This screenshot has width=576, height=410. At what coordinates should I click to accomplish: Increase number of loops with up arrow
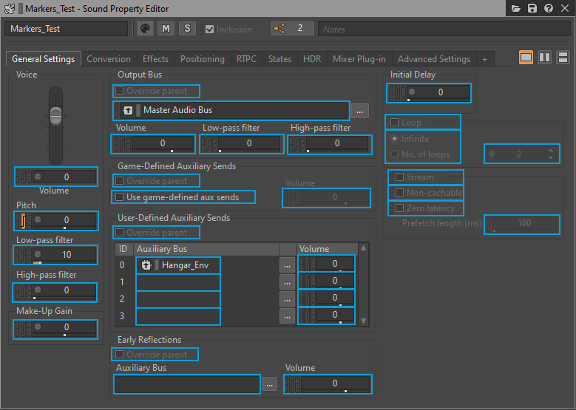click(x=551, y=151)
